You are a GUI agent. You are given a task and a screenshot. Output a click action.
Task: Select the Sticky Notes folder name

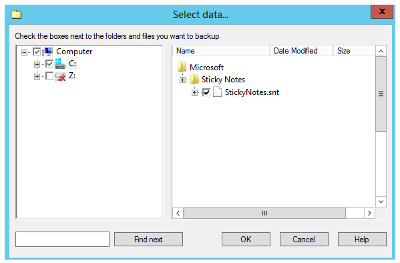tap(223, 80)
